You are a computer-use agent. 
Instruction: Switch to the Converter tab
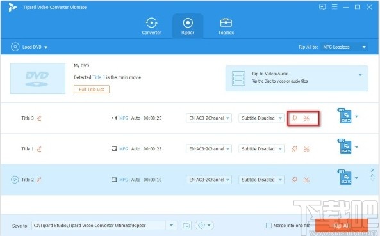[151, 26]
